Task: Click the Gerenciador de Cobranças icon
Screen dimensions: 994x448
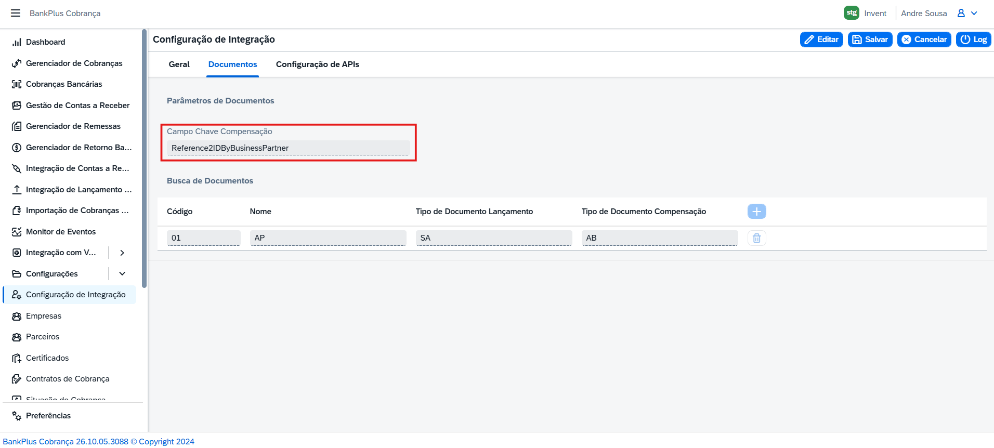Action: tap(17, 63)
